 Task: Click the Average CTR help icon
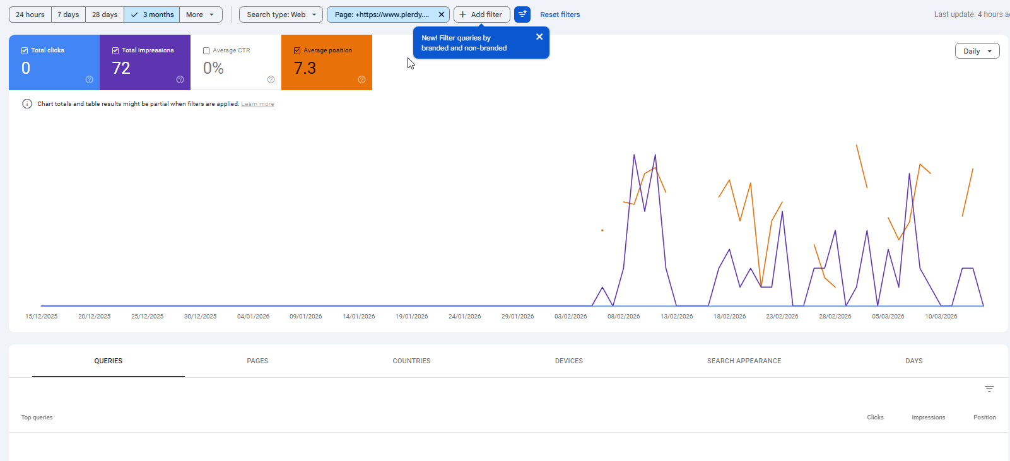pyautogui.click(x=271, y=79)
